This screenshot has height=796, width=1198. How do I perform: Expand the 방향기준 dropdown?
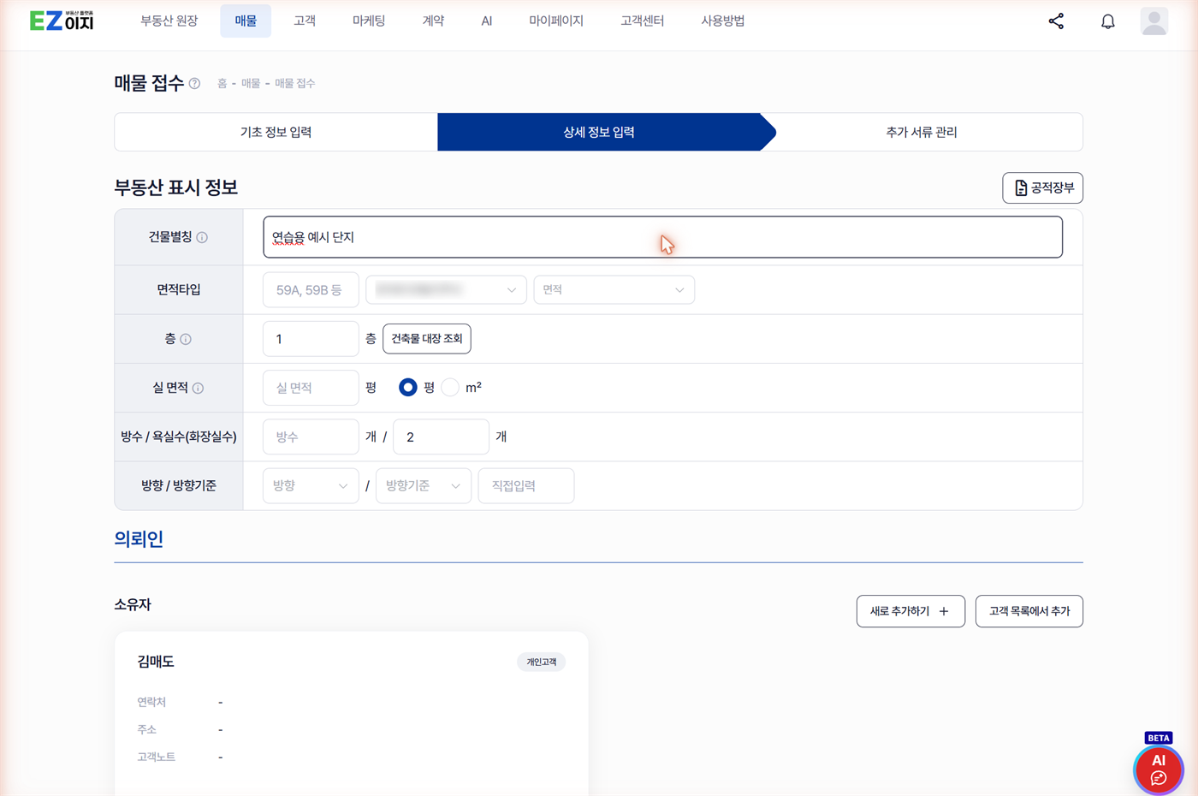point(424,486)
